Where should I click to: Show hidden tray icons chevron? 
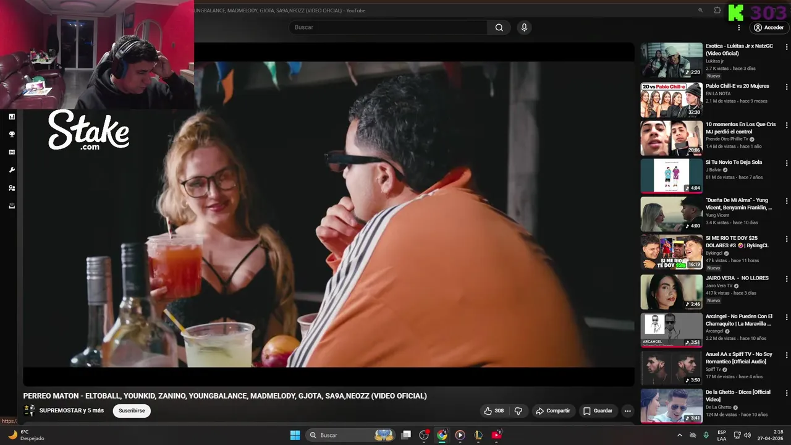(680, 435)
